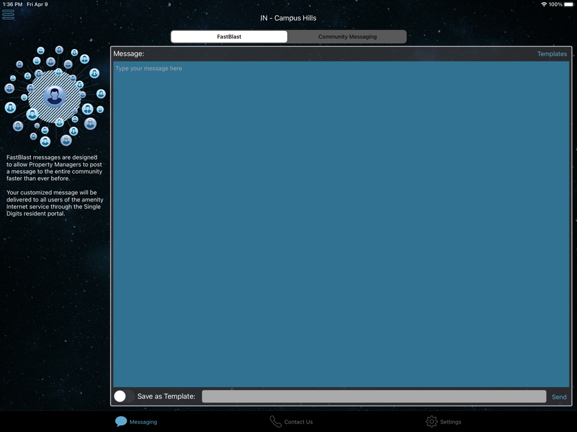Click the battery status icon
Viewport: 577px width, 432px height.
(x=569, y=4)
